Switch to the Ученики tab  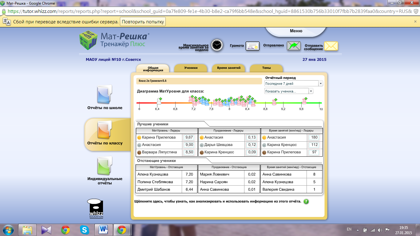click(191, 68)
